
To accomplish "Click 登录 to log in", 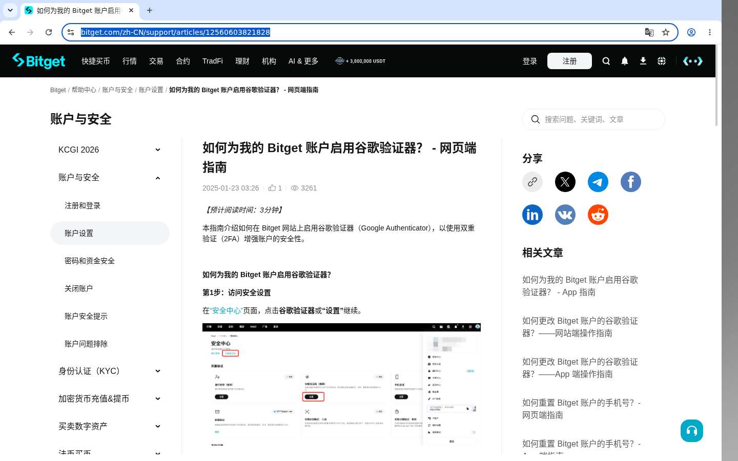I will 530,61.
